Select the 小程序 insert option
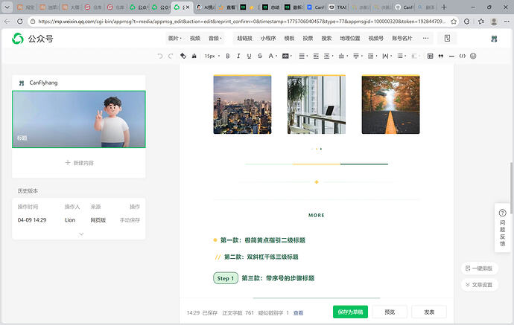 click(x=267, y=38)
